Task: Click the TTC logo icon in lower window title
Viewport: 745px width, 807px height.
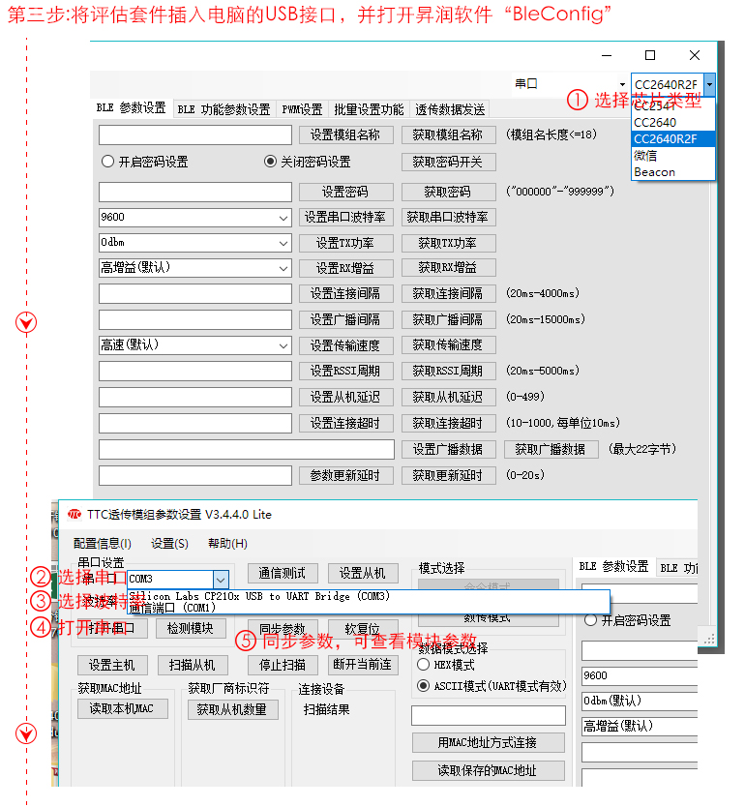Action: (74, 514)
